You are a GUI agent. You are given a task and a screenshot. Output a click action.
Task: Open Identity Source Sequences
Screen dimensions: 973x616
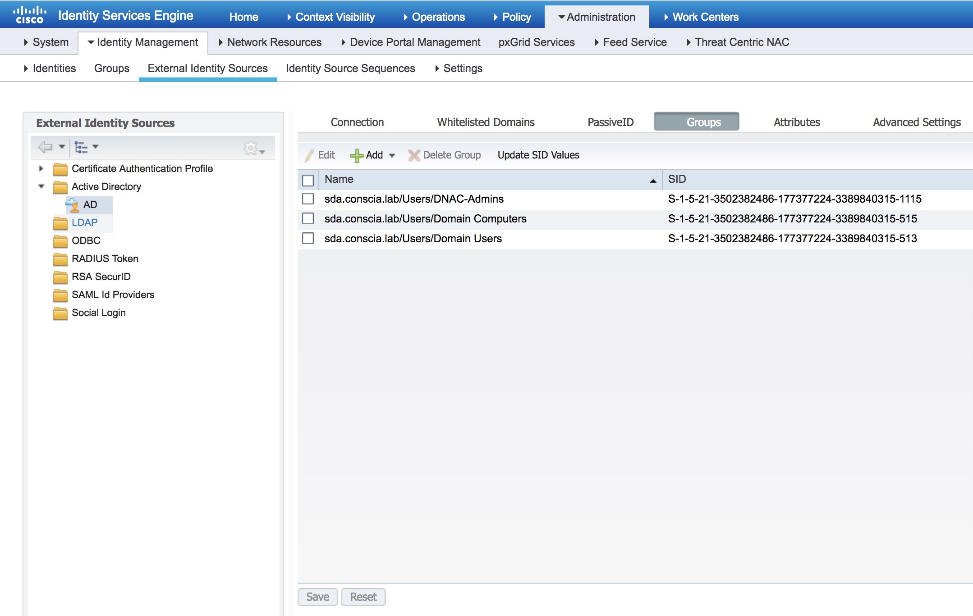[x=350, y=68]
